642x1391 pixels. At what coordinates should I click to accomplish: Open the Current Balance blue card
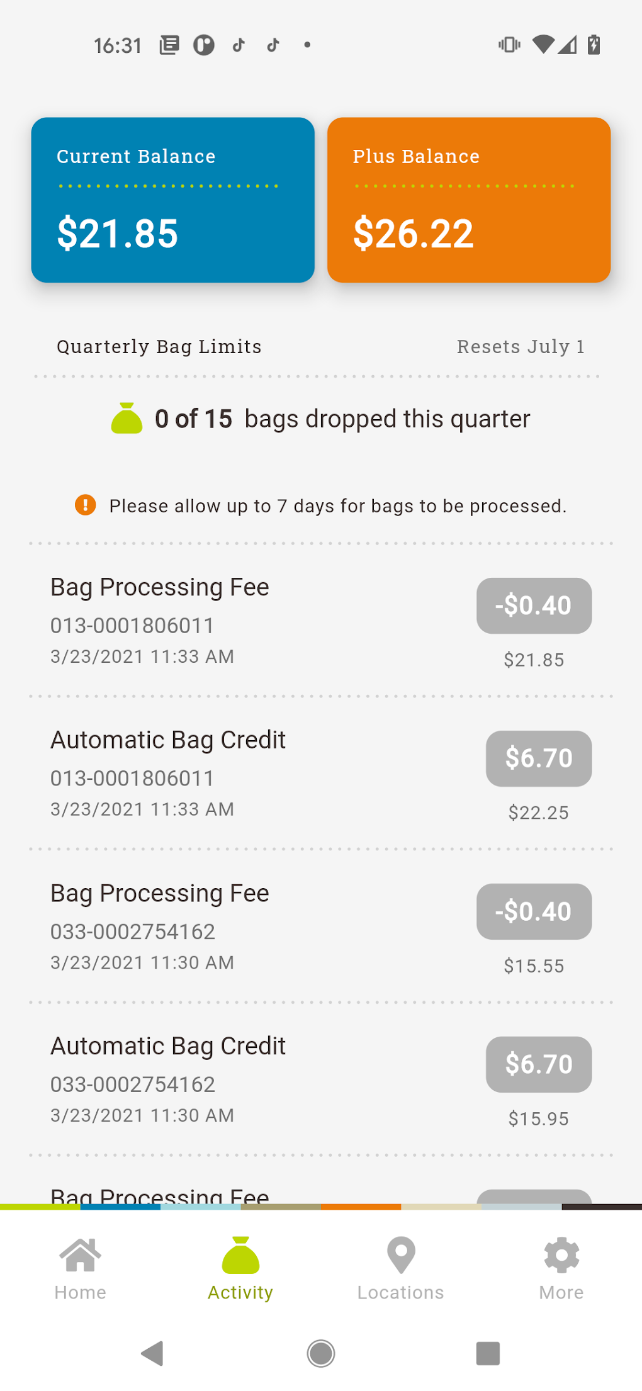tap(173, 200)
